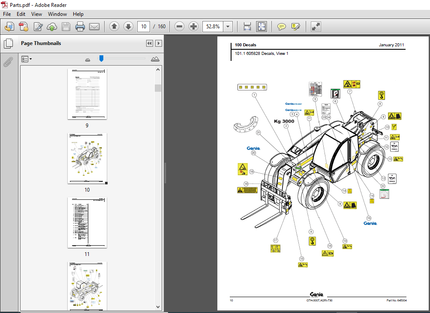430x313 pixels.
Task: Select page 10 thumbnail
Action: tap(87, 158)
